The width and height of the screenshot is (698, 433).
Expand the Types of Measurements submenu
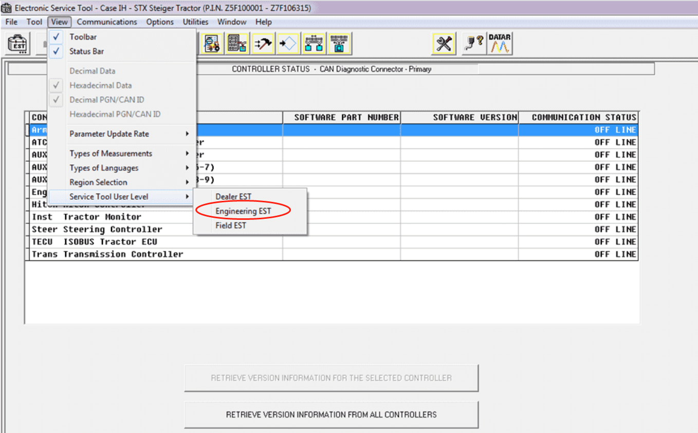coord(122,154)
